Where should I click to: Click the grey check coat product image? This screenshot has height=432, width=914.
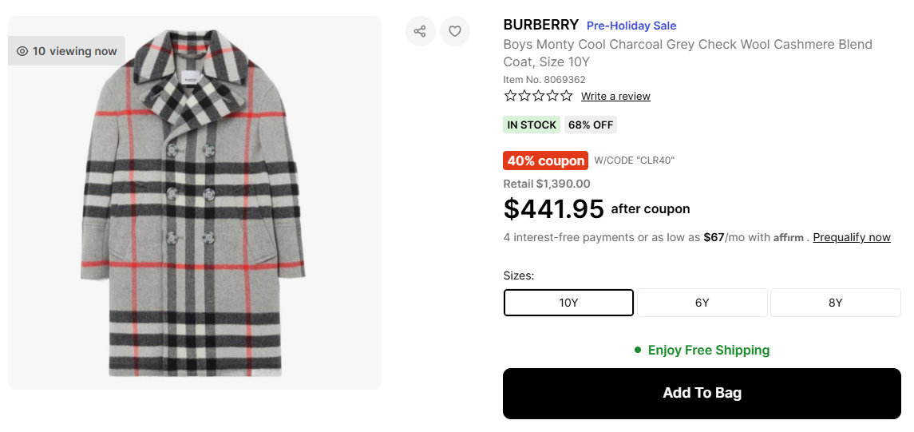[x=194, y=204]
